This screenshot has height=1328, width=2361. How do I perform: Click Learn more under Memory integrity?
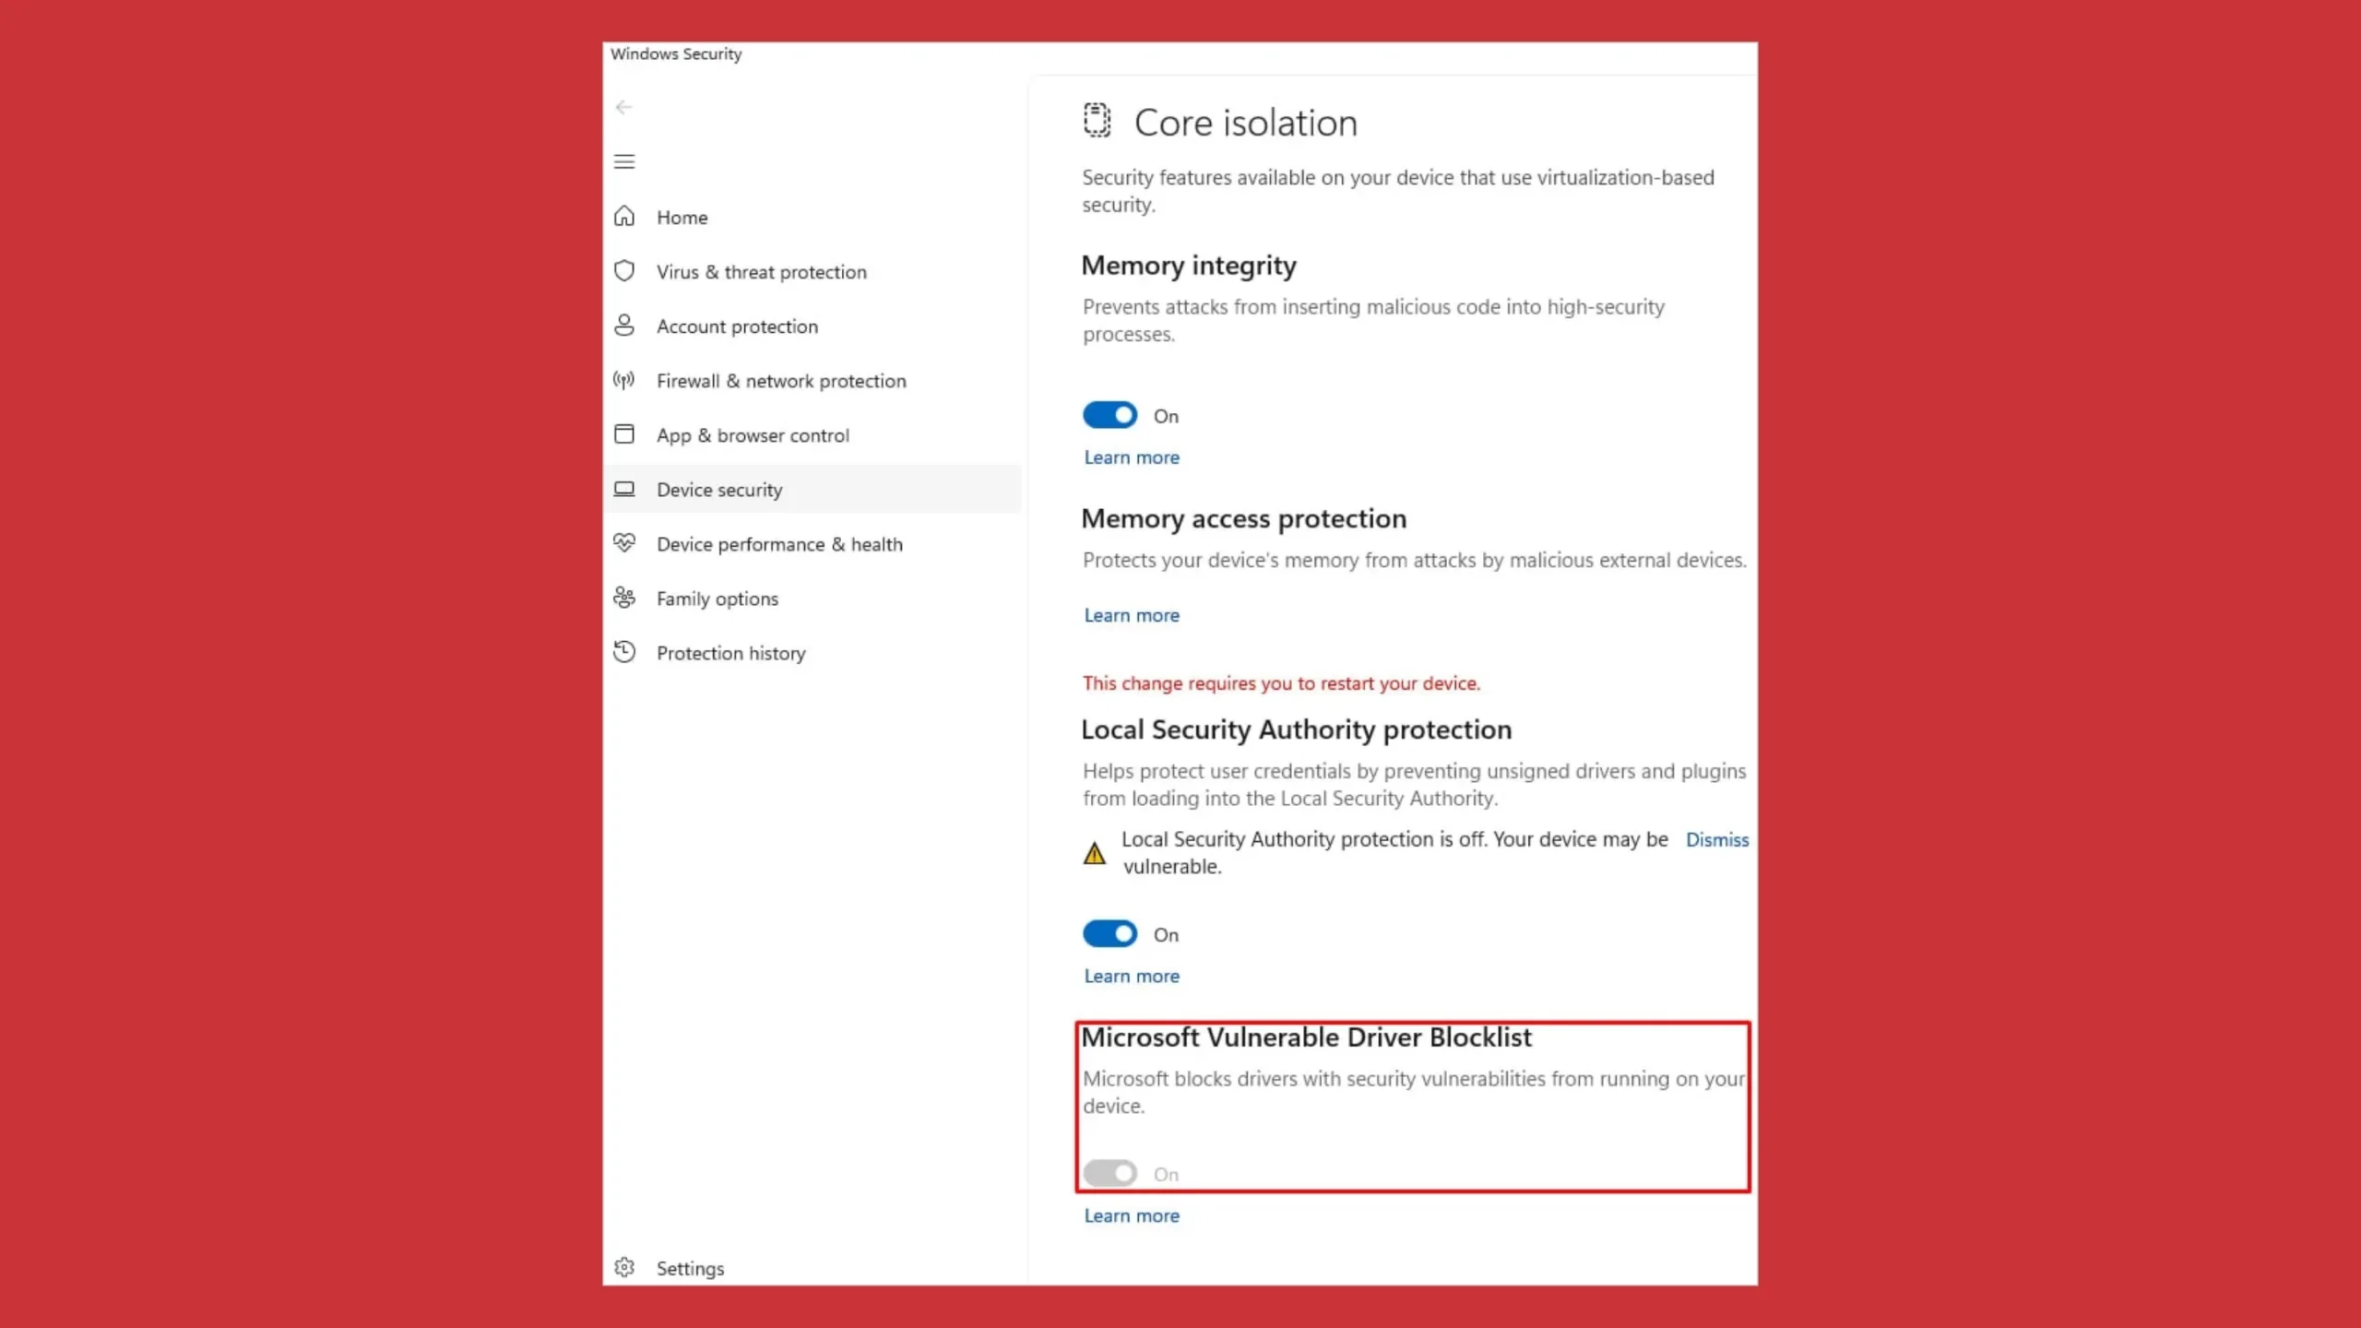(1132, 457)
